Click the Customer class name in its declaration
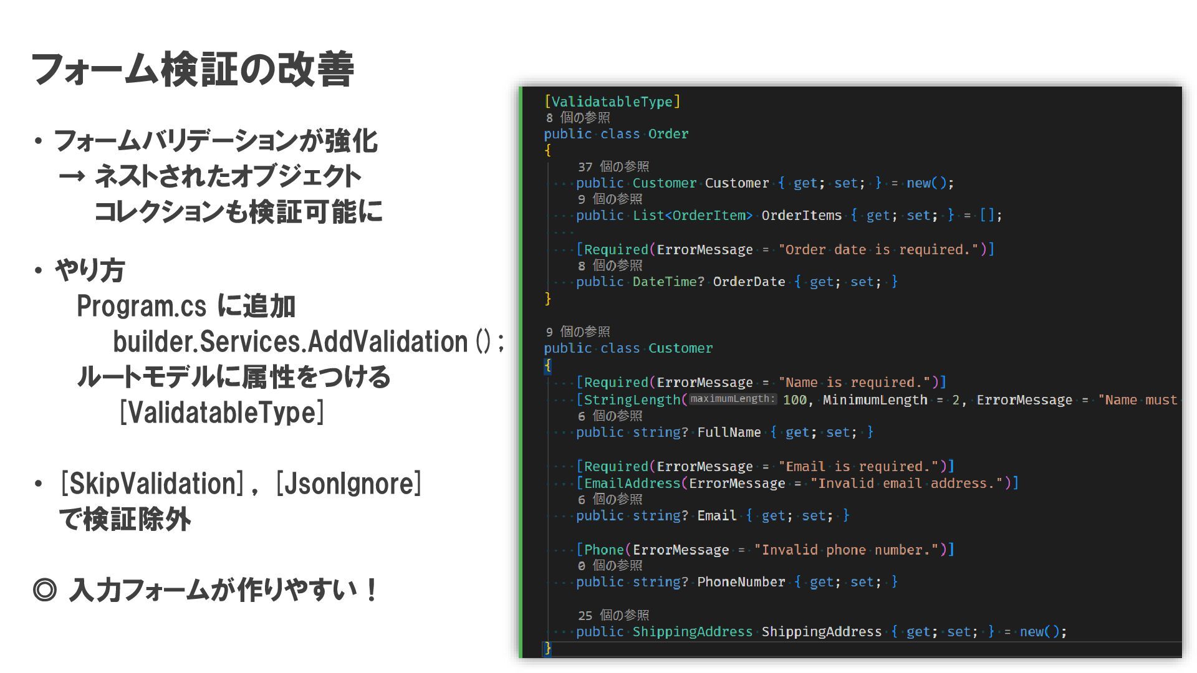Screen dimensions: 1197x673 680,348
